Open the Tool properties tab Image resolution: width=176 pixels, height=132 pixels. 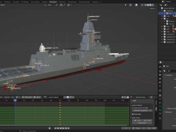point(160,67)
